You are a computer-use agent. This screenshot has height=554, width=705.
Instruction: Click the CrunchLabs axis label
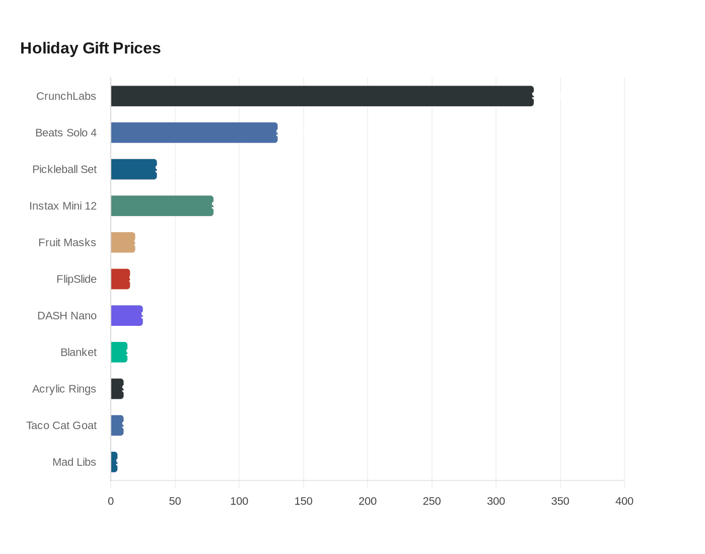click(66, 96)
